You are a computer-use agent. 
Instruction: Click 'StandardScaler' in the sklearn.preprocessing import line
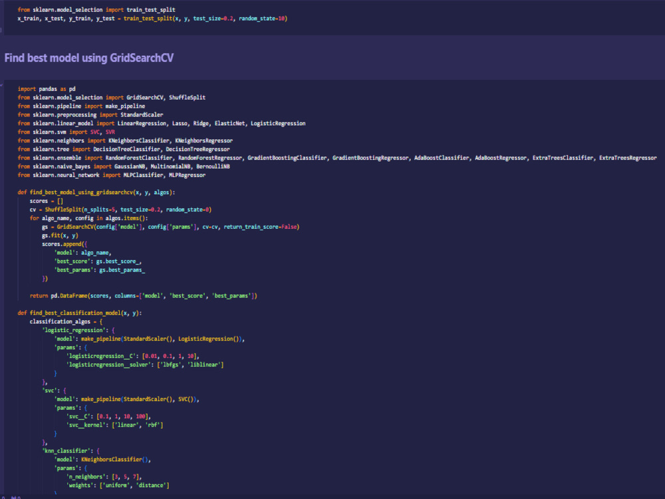[142, 115]
